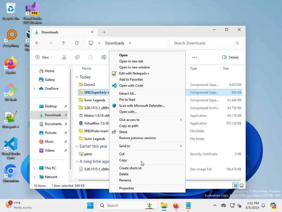Open the Git Bash desktop shortcut
This screenshot has height=212, width=282.
[x=11, y=92]
